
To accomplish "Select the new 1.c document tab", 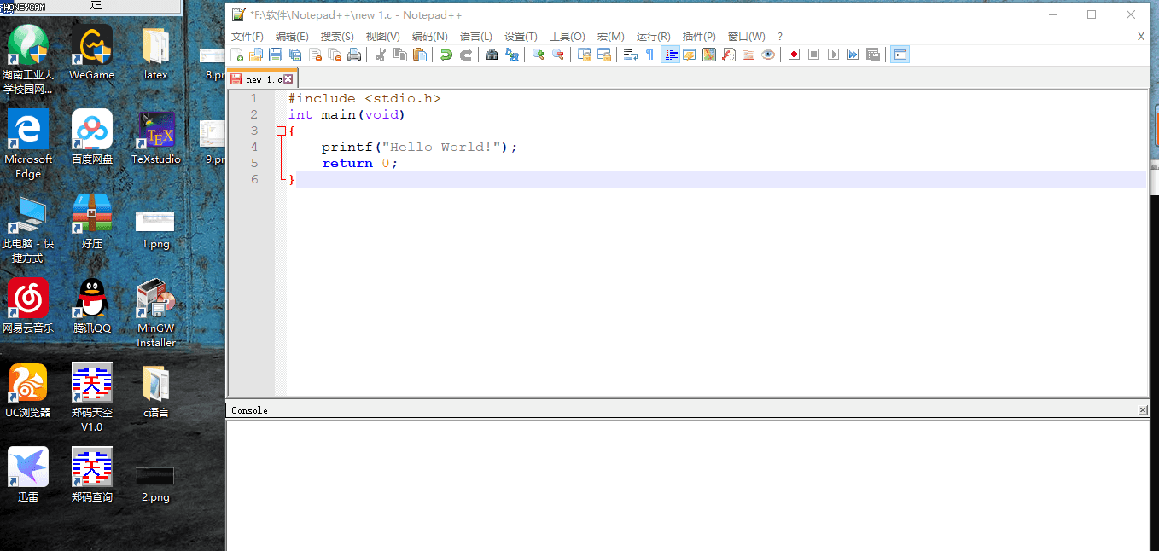I will [x=259, y=77].
